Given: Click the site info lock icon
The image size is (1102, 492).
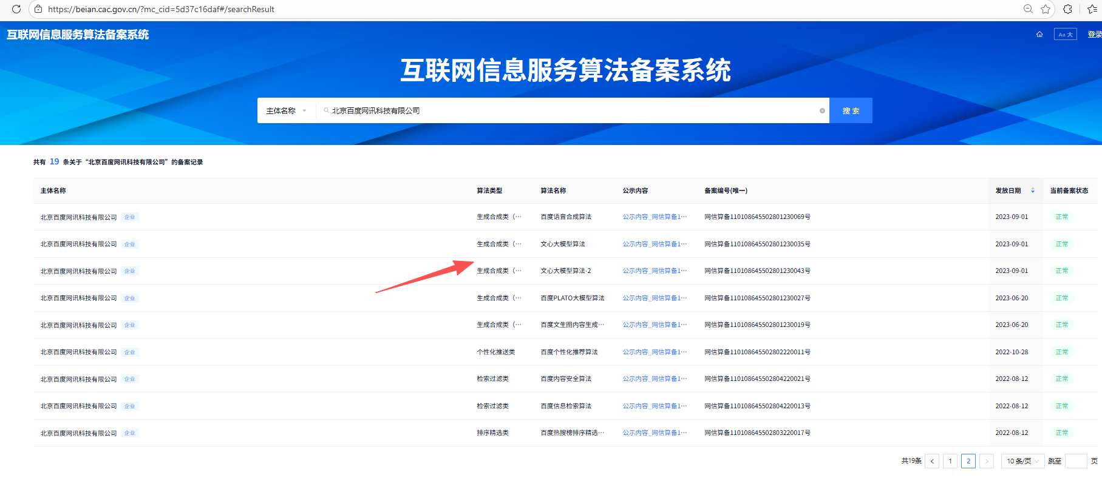Looking at the screenshot, I should point(38,9).
